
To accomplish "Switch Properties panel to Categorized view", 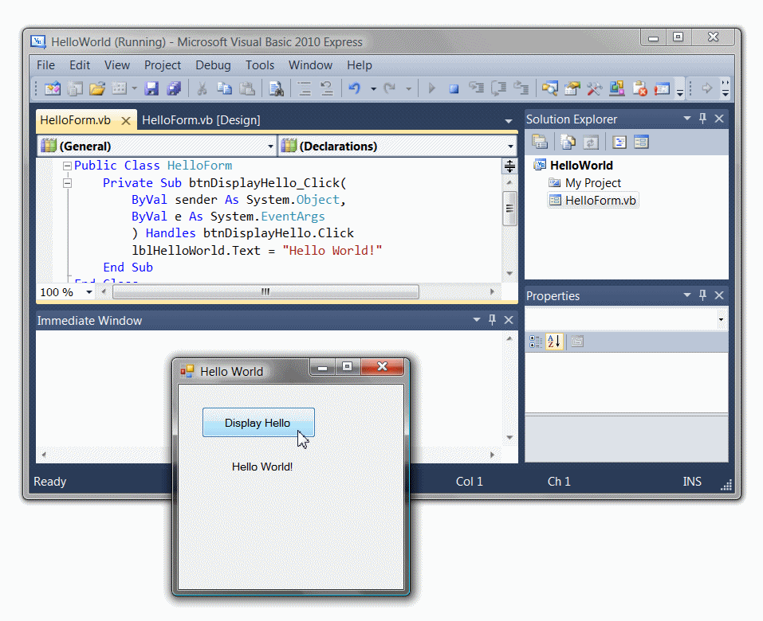I will (536, 342).
